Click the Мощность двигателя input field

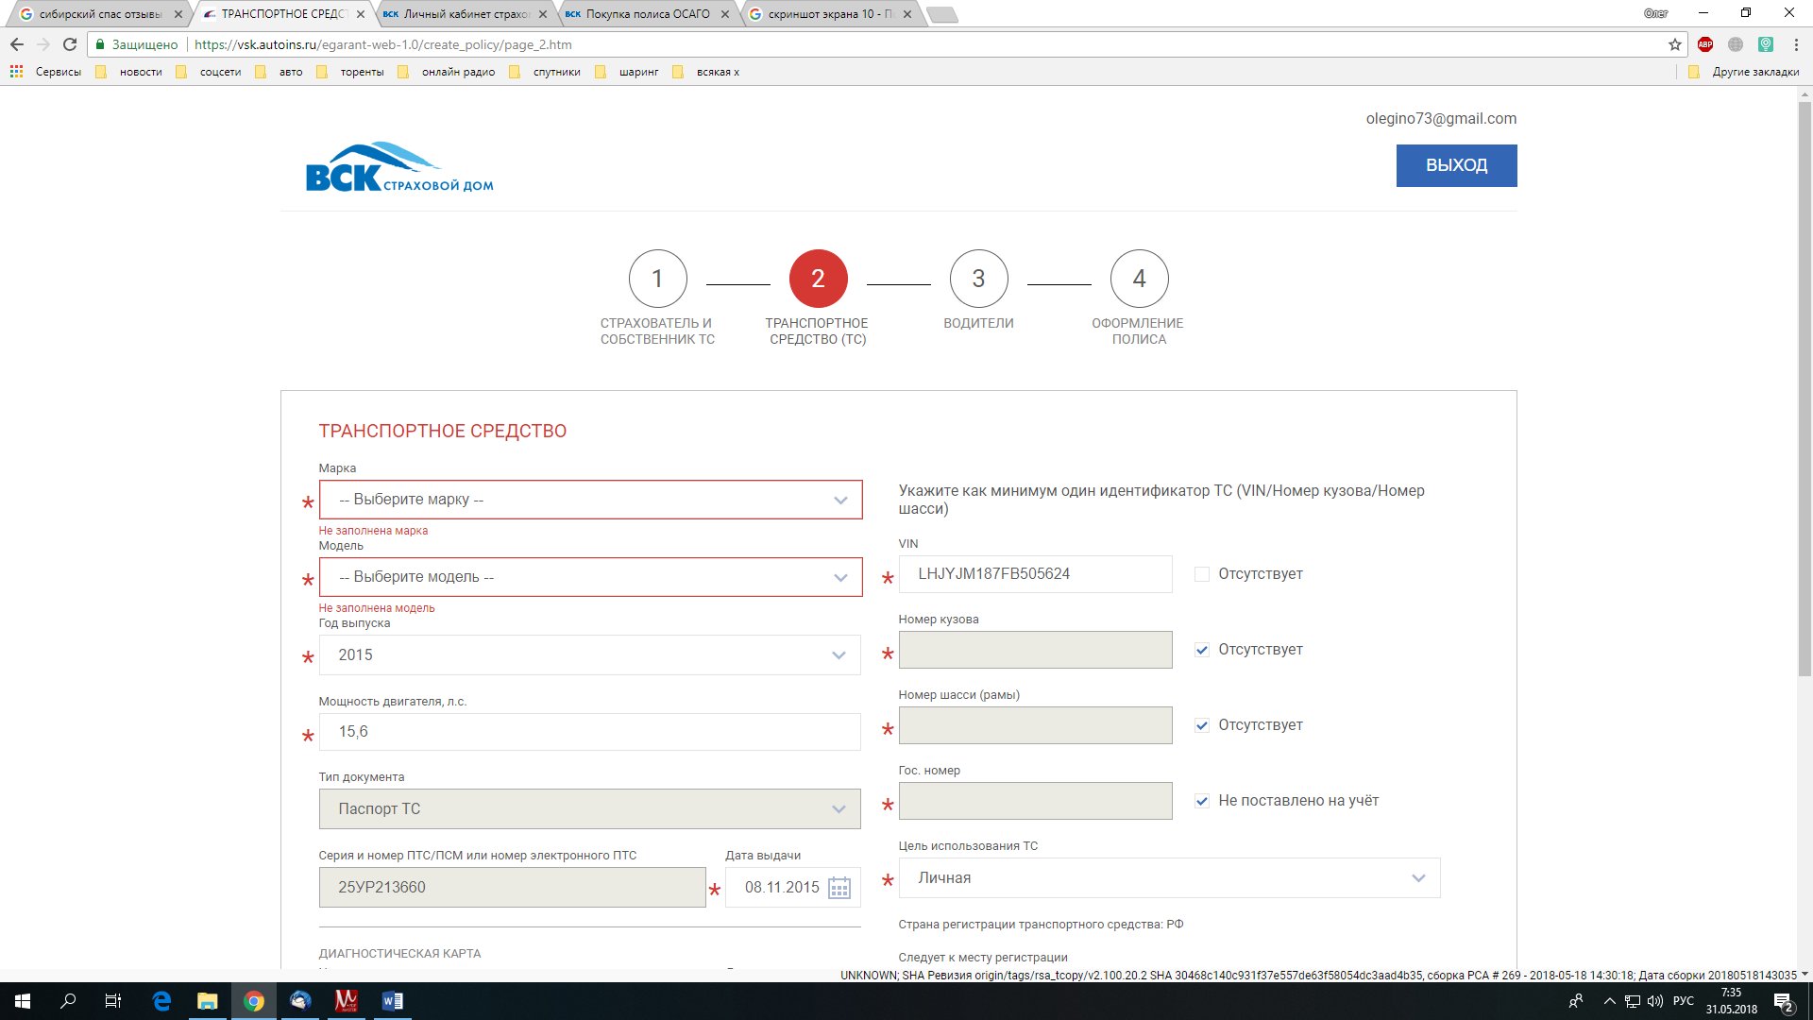(590, 732)
